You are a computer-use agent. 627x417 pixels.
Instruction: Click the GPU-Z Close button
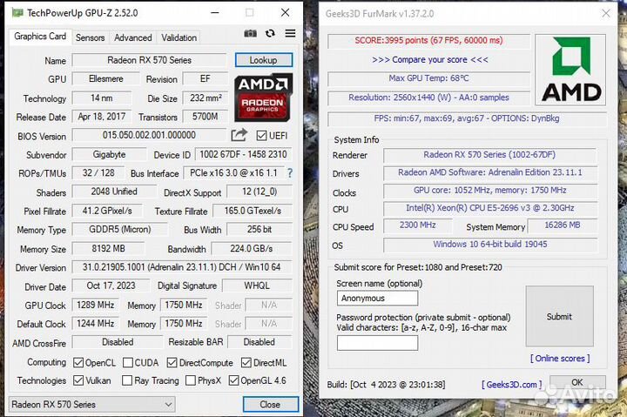coord(270,404)
